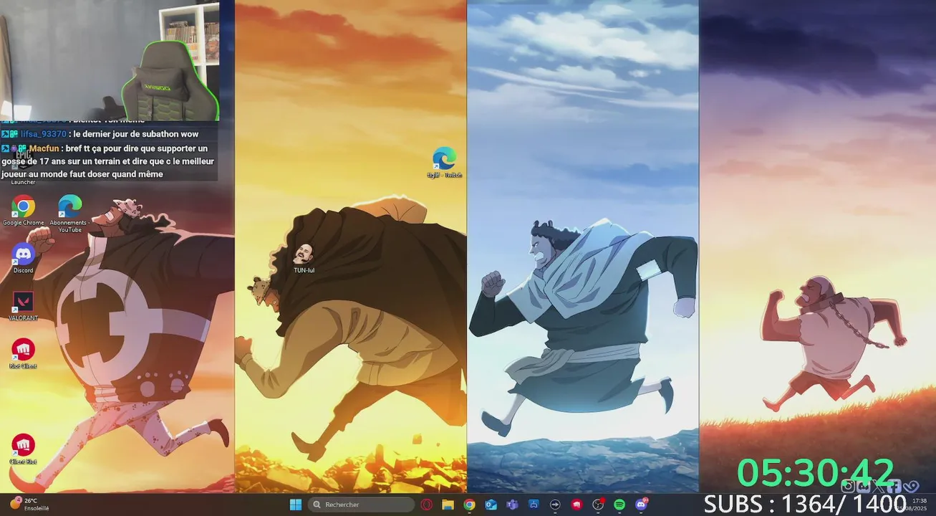Screen dimensions: 936x516
Task: Open the Google Chrome desktop shortcut
Action: (x=23, y=210)
